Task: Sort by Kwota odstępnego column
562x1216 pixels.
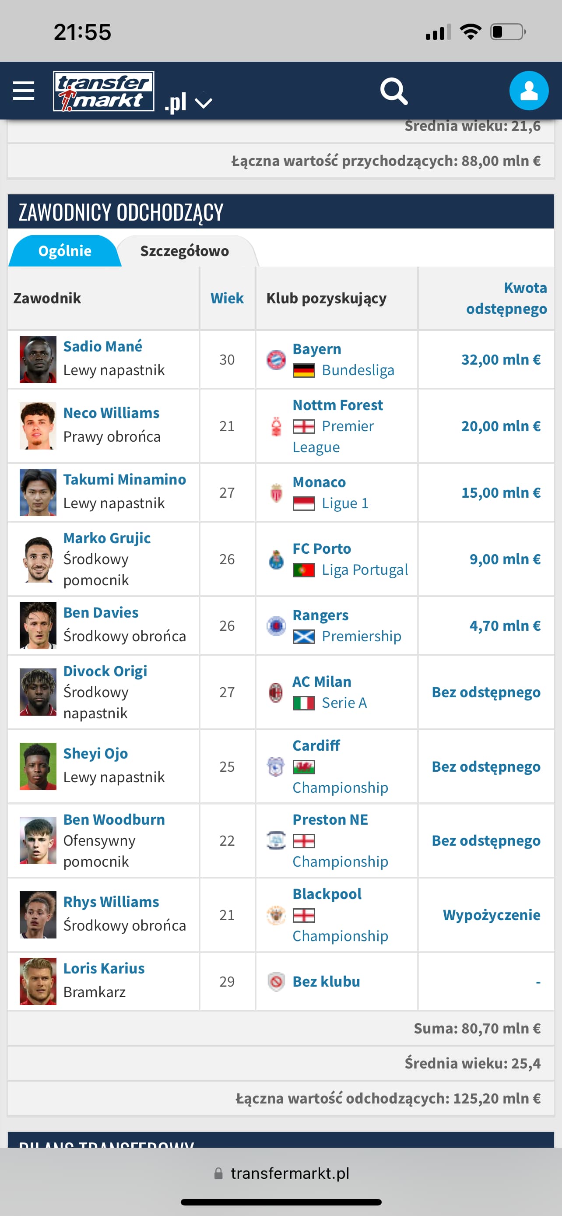Action: [506, 299]
